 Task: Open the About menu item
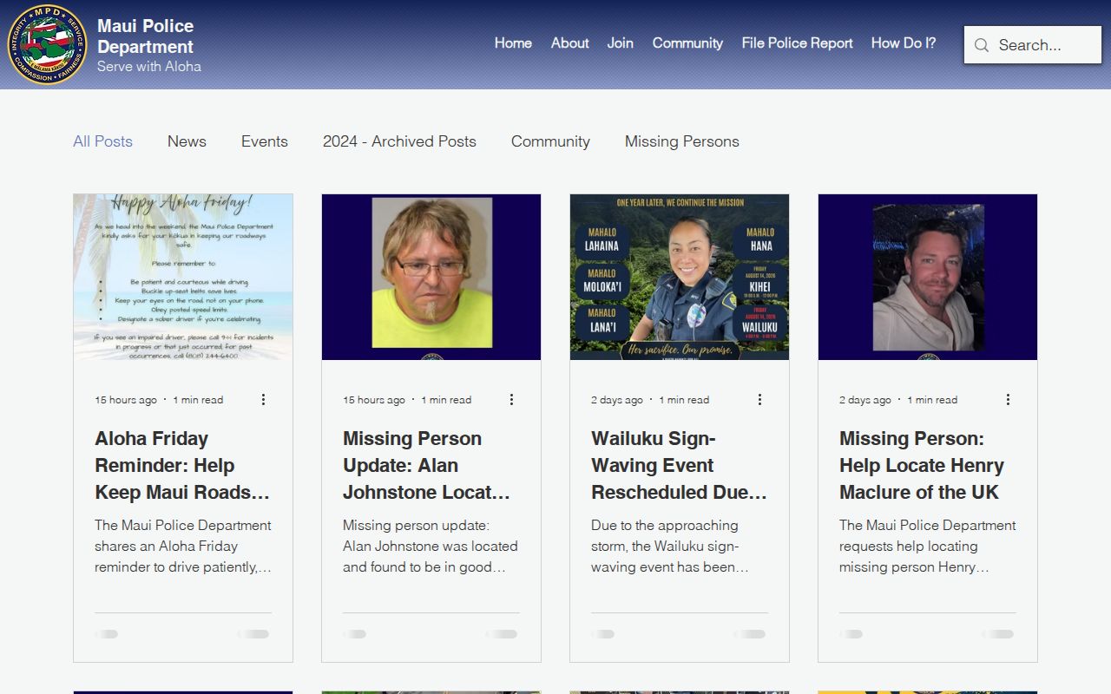[x=569, y=43]
